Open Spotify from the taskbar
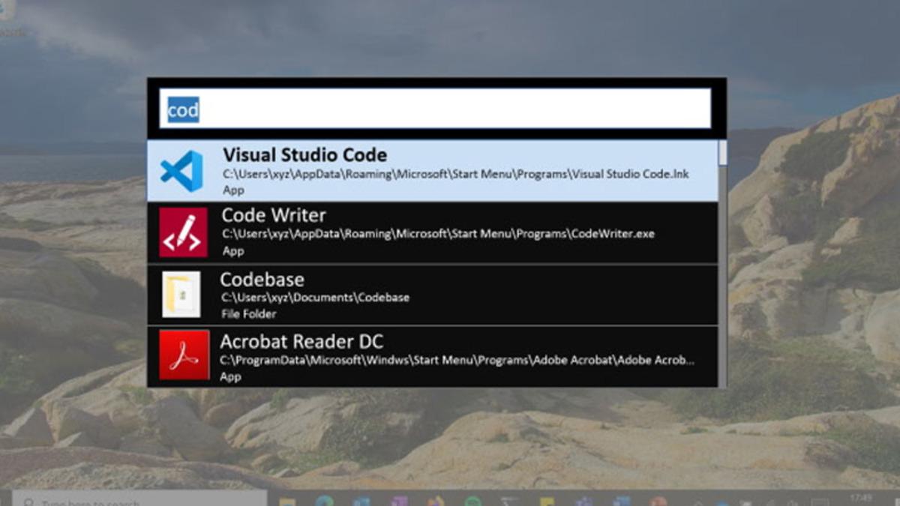The image size is (900, 506). coord(472,502)
